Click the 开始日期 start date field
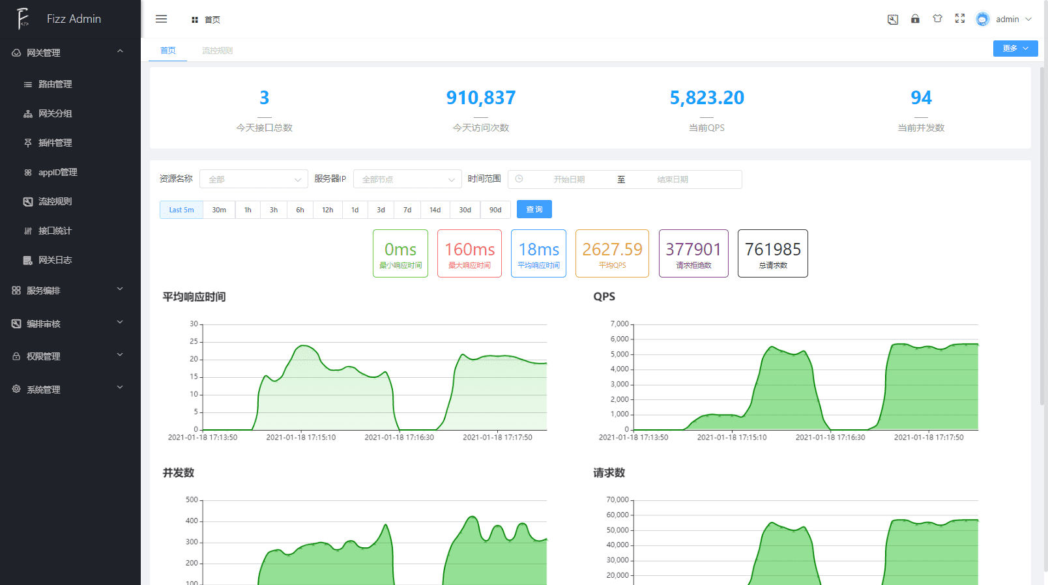Image resolution: width=1048 pixels, height=585 pixels. click(569, 179)
